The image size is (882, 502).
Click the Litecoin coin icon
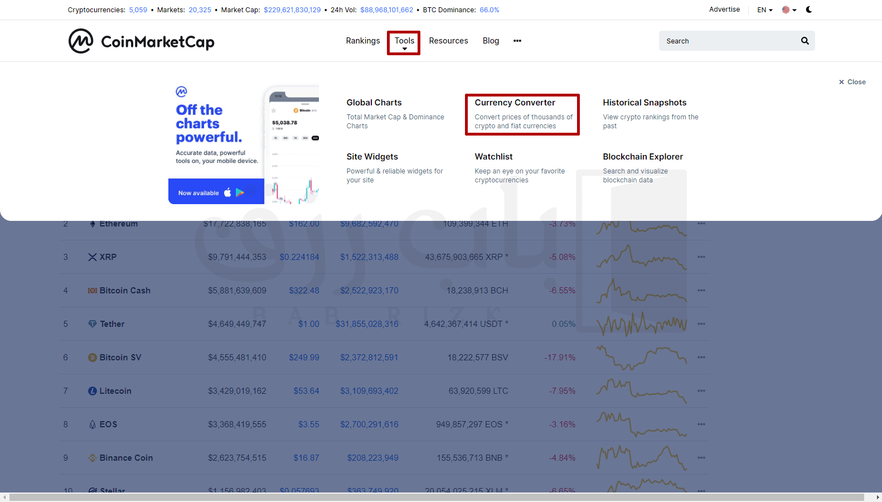(x=93, y=391)
